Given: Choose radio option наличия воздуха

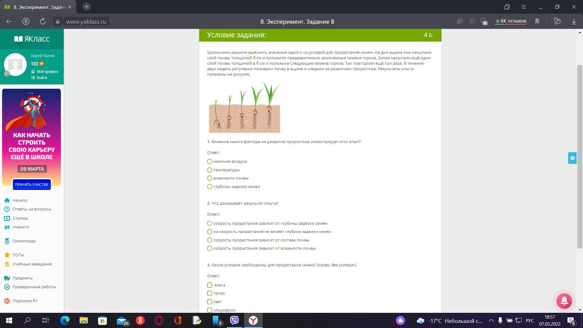Looking at the screenshot, I should click(210, 162).
